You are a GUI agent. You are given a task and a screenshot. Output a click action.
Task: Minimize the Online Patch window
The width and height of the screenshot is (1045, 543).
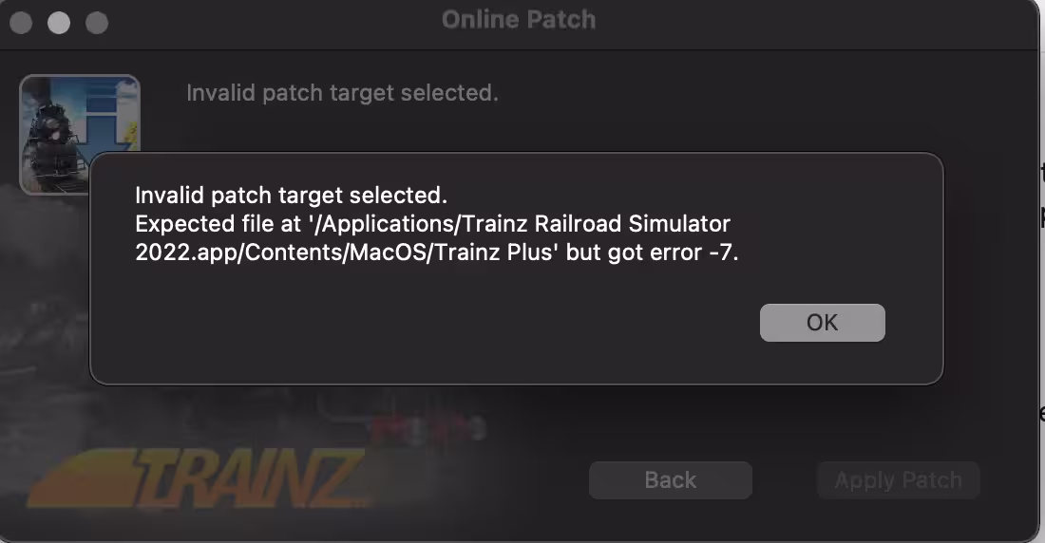click(x=59, y=23)
